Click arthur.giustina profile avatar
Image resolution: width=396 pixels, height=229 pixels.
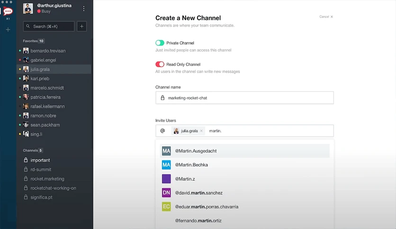pyautogui.click(x=28, y=9)
